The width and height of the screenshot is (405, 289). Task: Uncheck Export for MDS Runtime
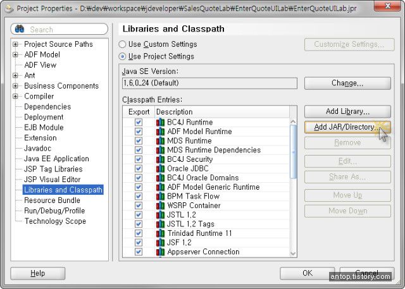click(x=139, y=140)
